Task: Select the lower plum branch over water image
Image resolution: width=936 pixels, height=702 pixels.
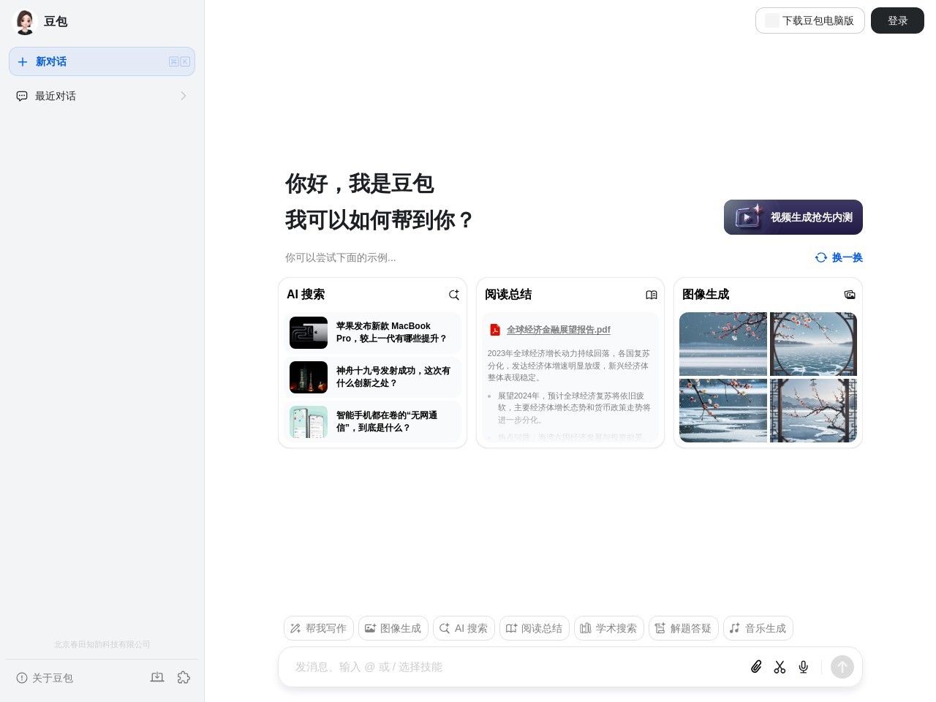Action: click(723, 410)
